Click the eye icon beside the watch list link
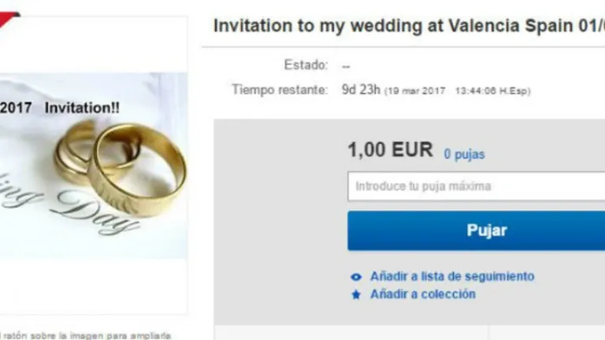 [356, 277]
